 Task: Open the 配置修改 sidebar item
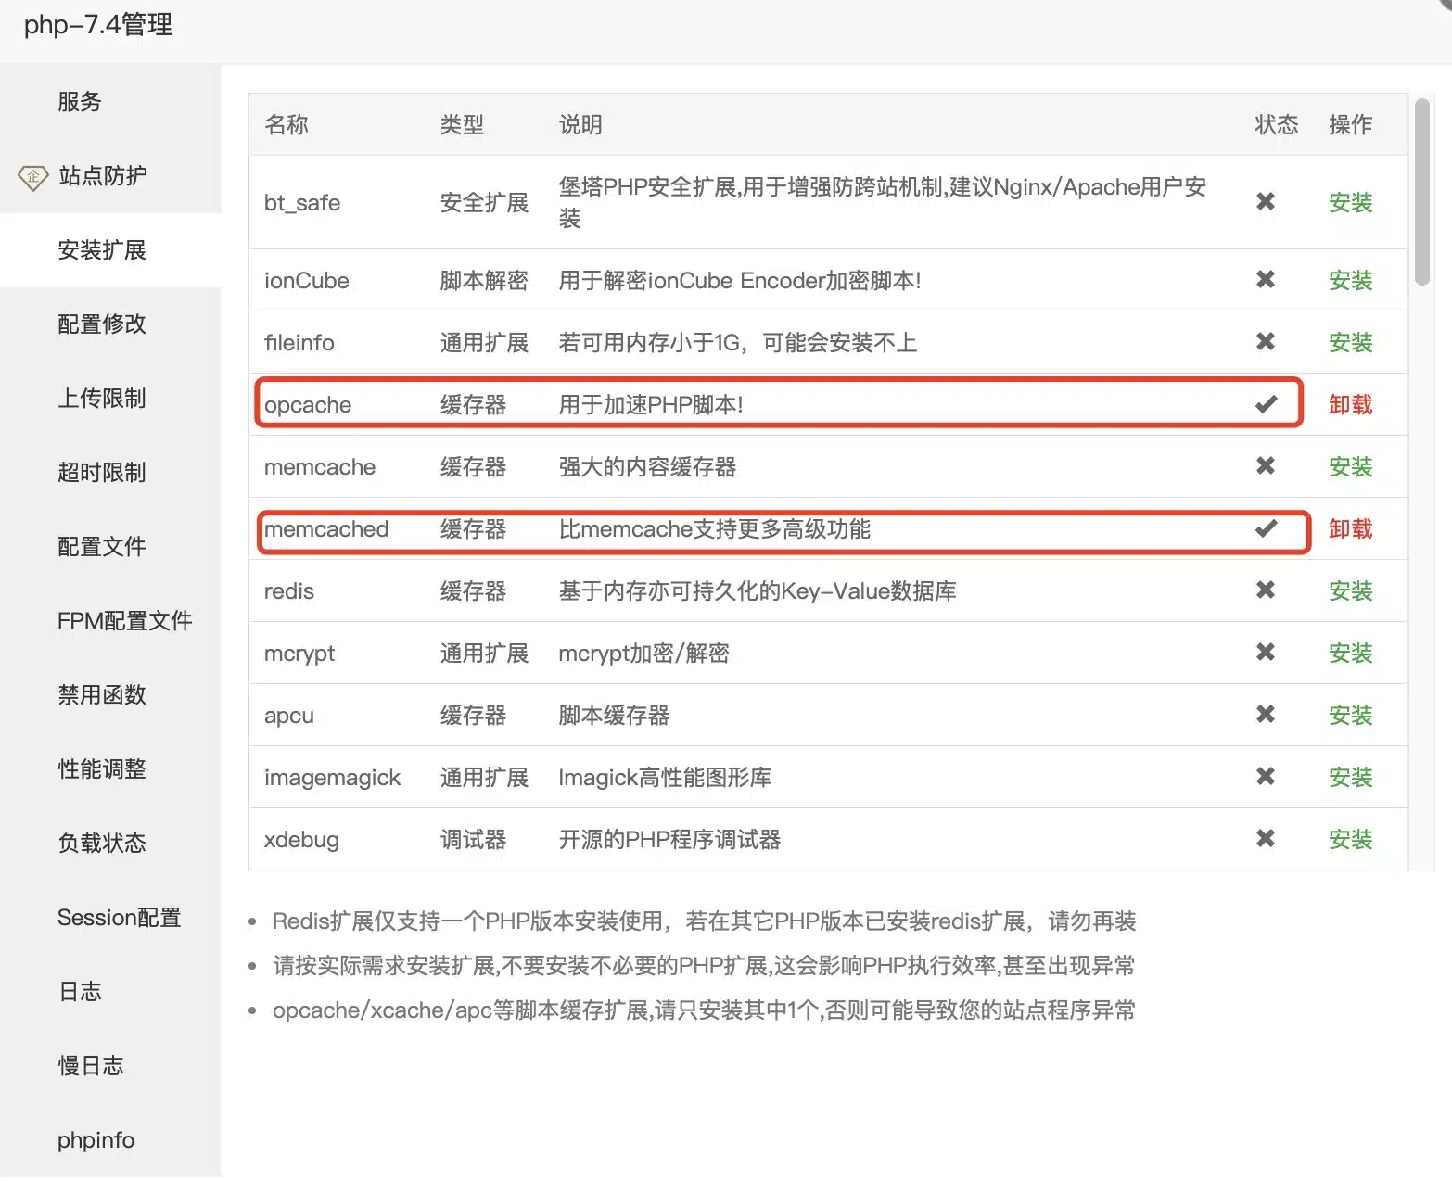[110, 324]
